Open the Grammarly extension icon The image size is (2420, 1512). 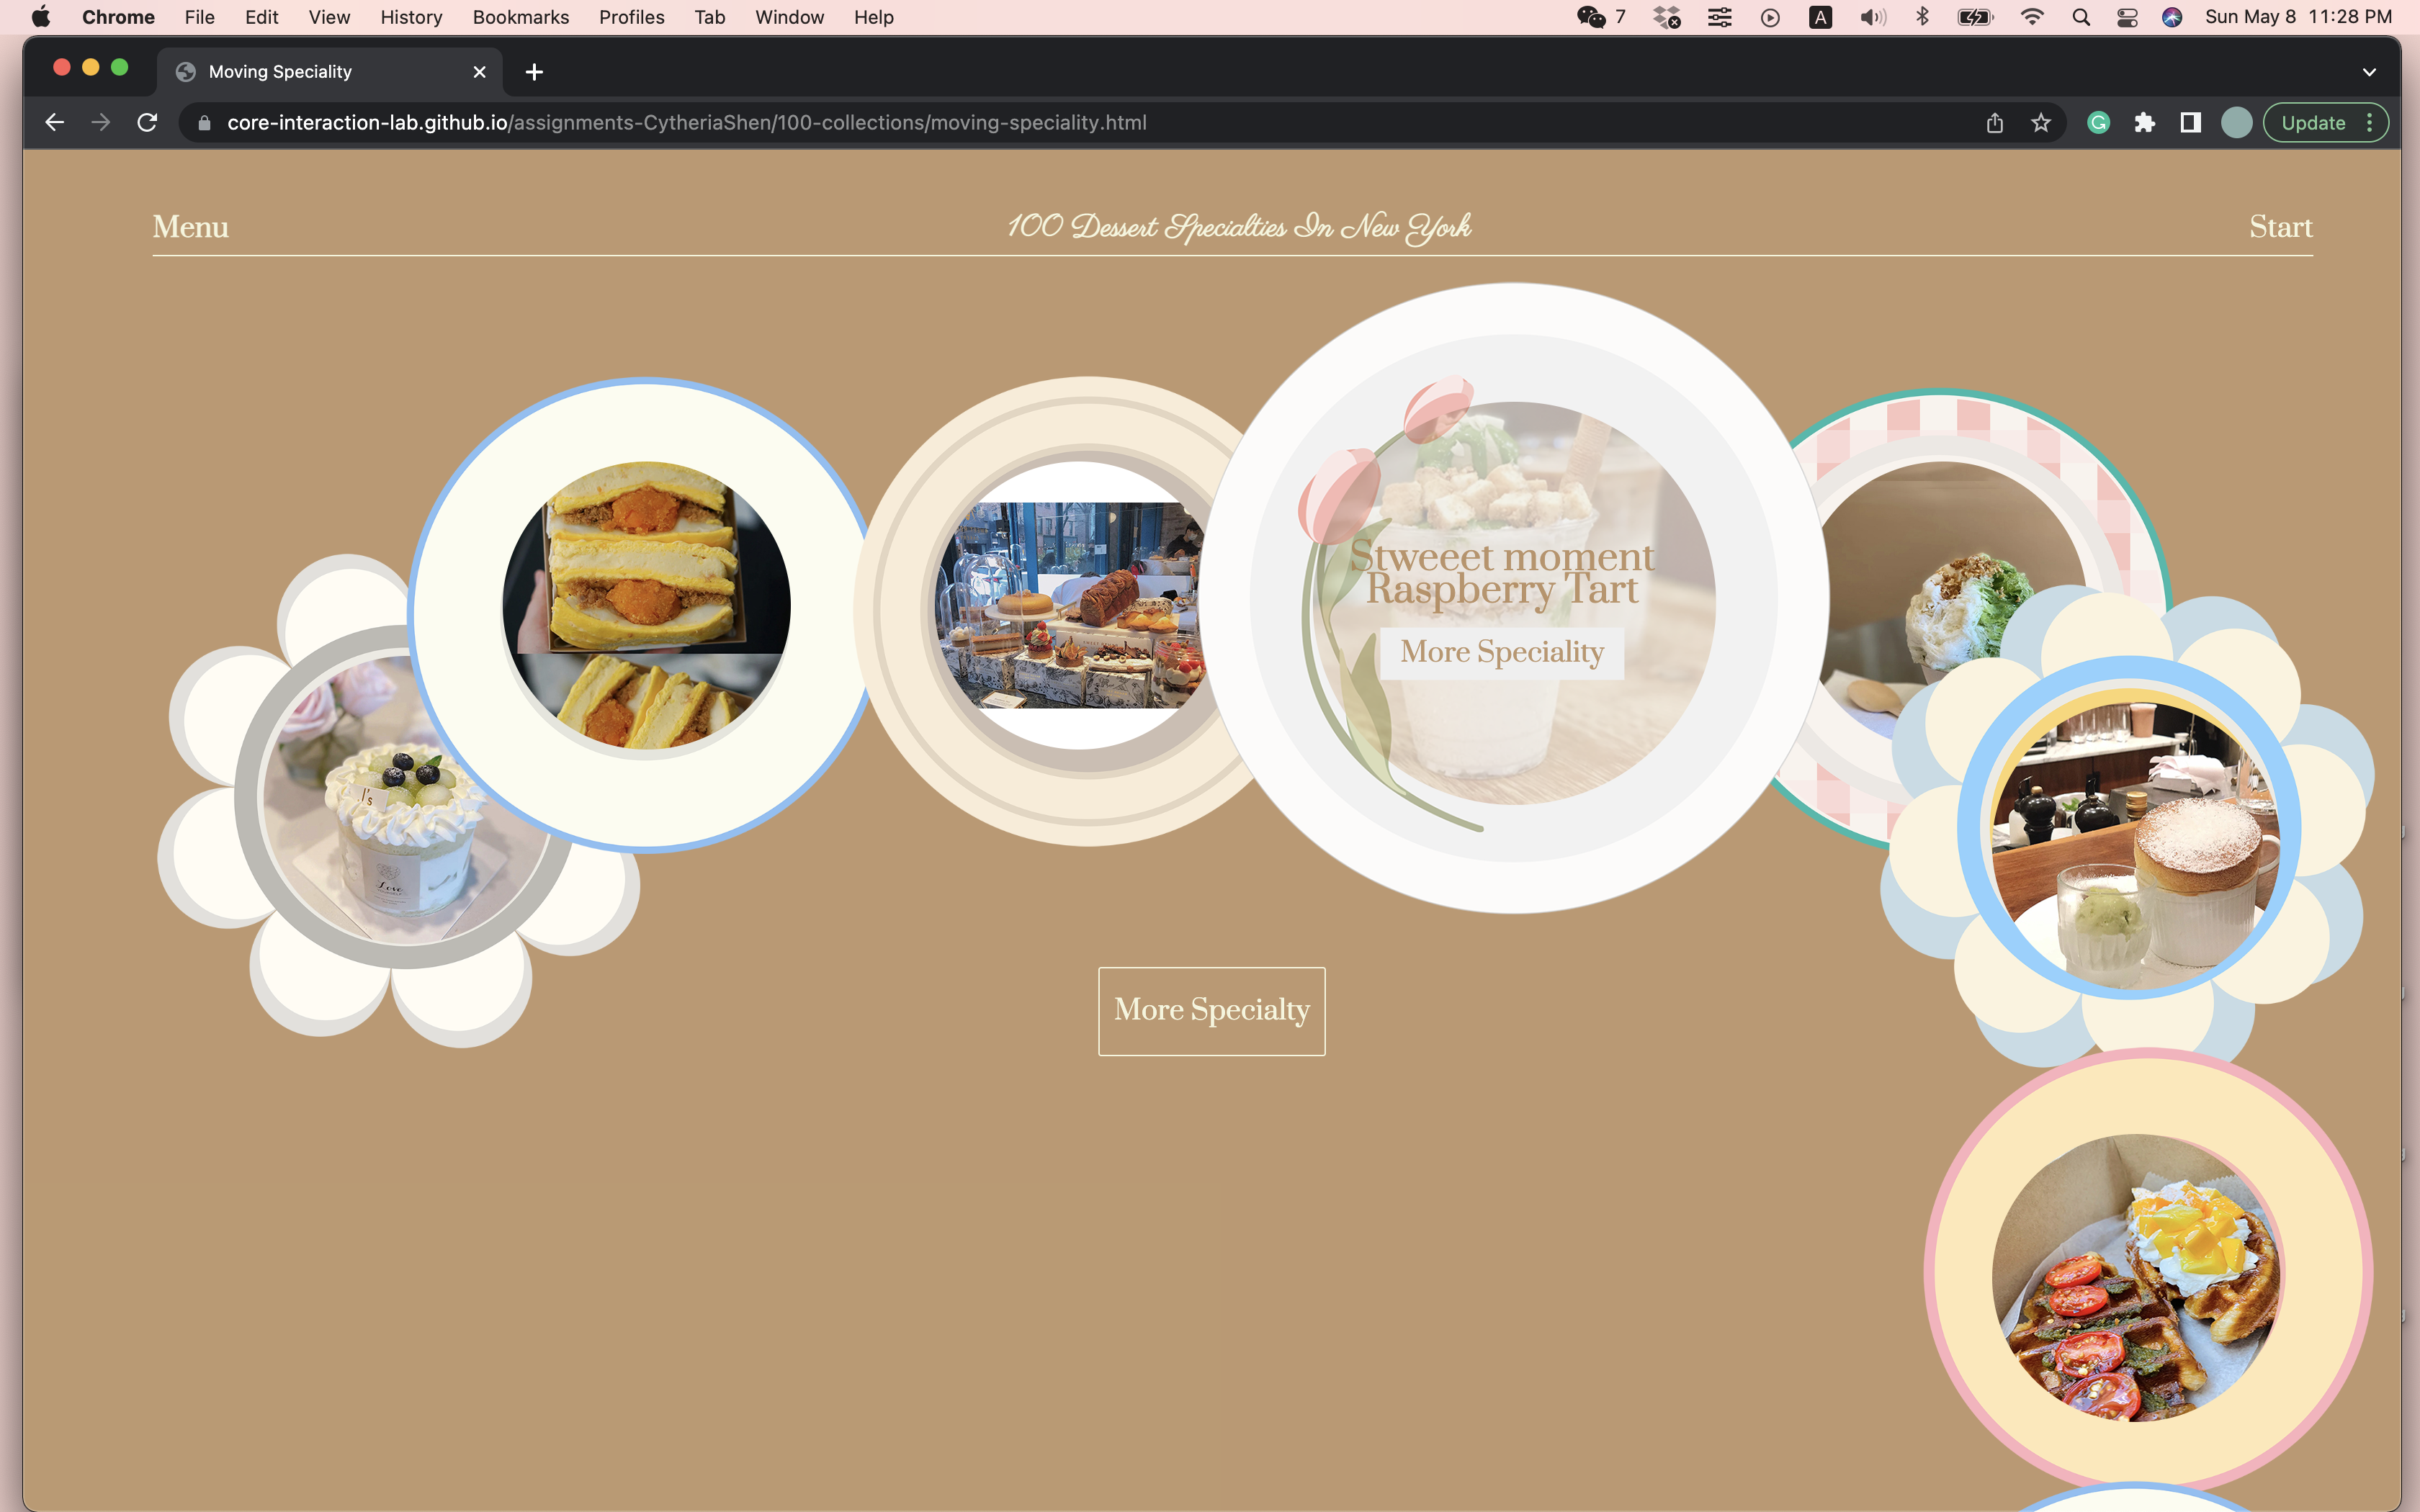tap(2098, 122)
